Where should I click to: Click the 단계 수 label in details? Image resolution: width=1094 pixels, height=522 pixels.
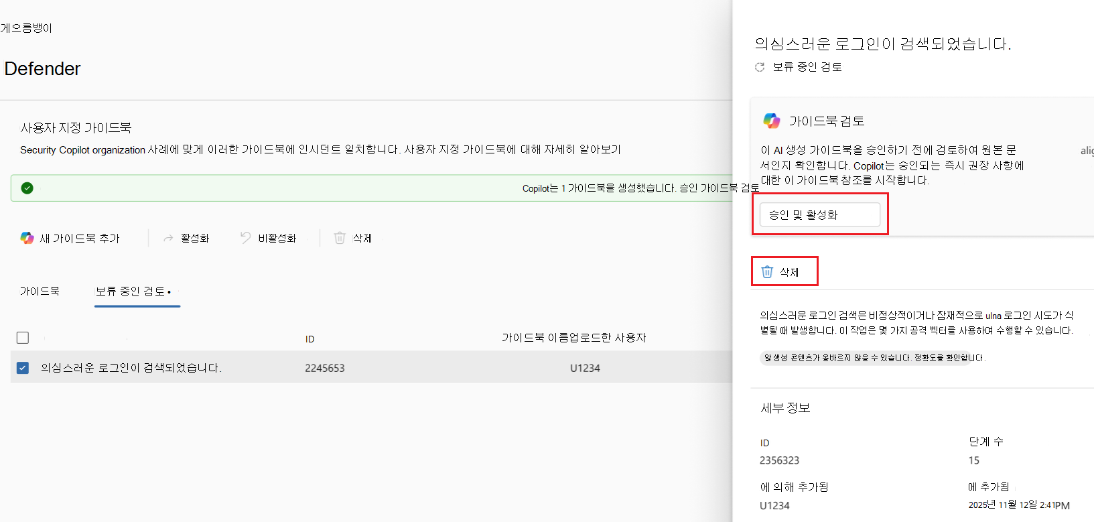[986, 442]
